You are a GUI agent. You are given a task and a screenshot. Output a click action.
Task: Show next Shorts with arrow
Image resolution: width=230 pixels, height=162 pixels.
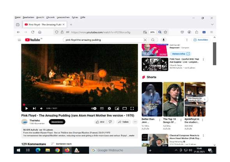pyautogui.click(x=205, y=99)
